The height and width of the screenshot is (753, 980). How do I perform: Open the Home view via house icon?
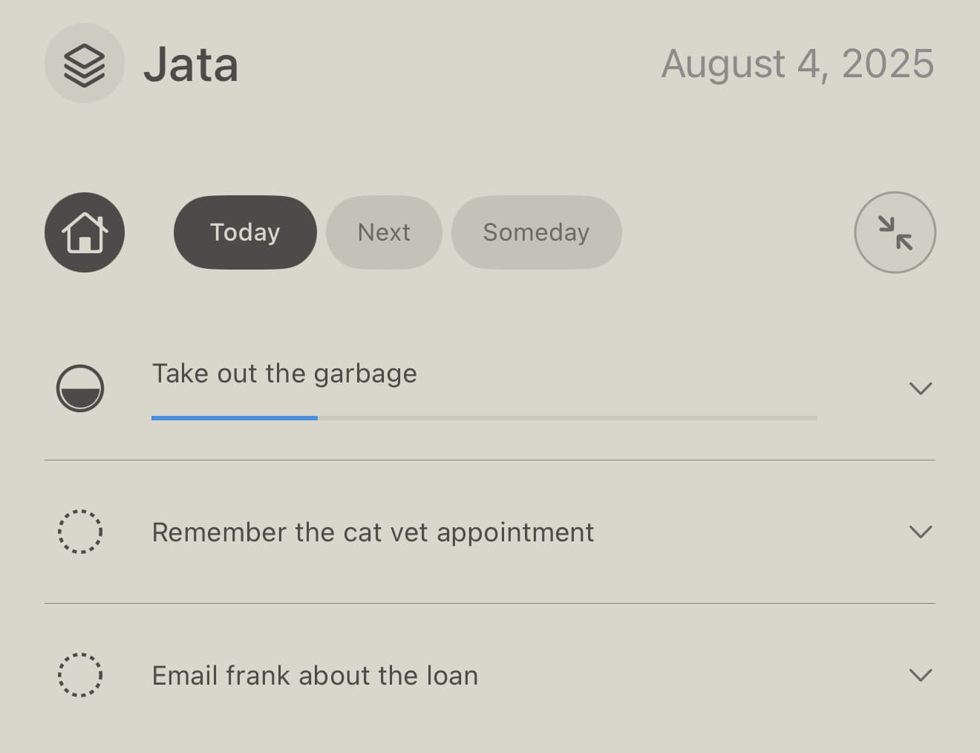tap(84, 232)
